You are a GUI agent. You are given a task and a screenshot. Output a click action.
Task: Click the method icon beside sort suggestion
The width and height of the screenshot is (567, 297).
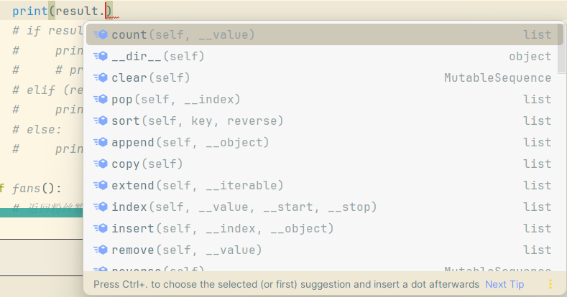point(101,121)
